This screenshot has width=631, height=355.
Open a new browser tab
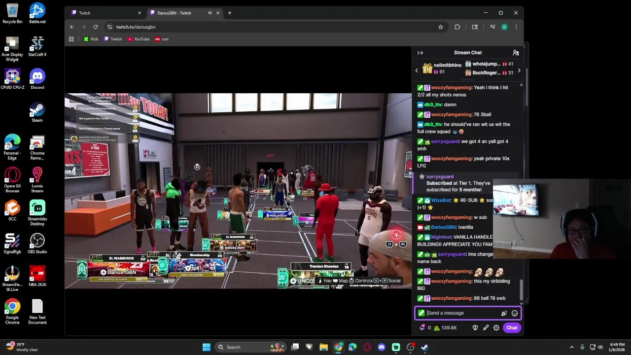[229, 13]
